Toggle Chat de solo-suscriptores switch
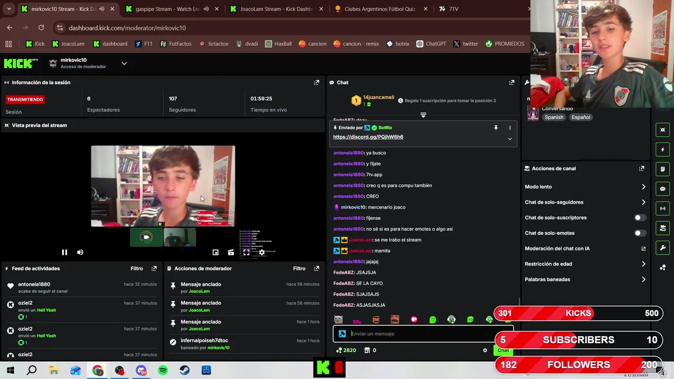The width and height of the screenshot is (674, 379). (639, 217)
